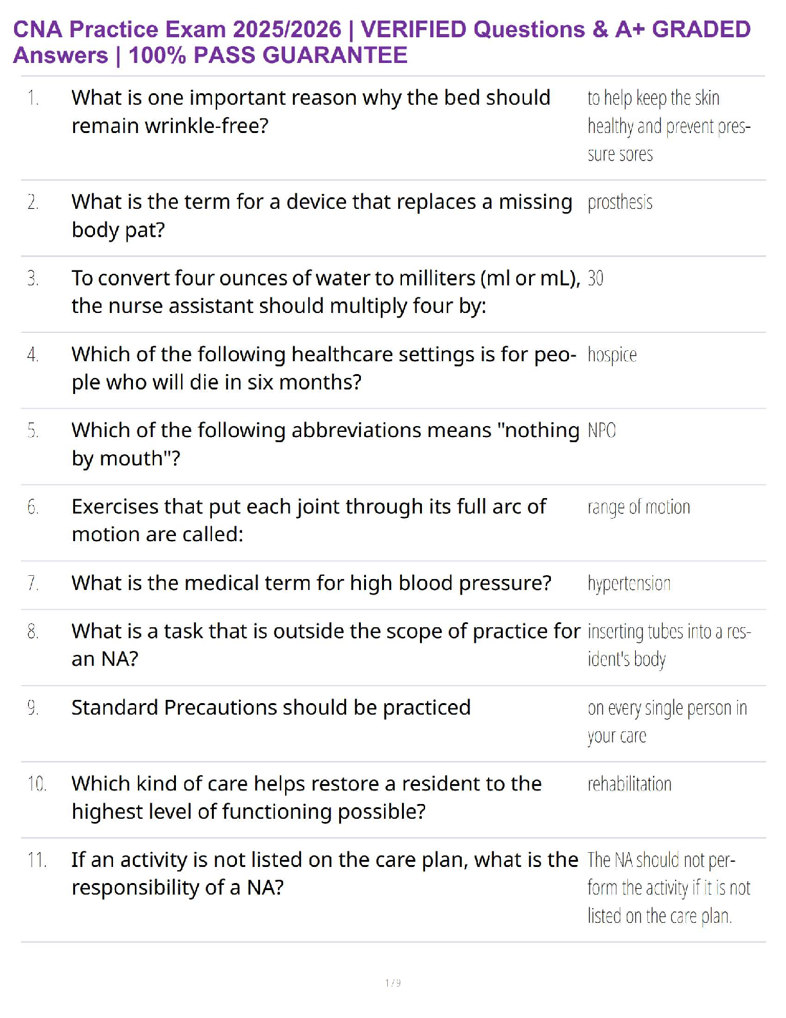Viewport: 786px width, 1018px height.
Task: Select question 8 about scope of practice
Action: (x=326, y=645)
